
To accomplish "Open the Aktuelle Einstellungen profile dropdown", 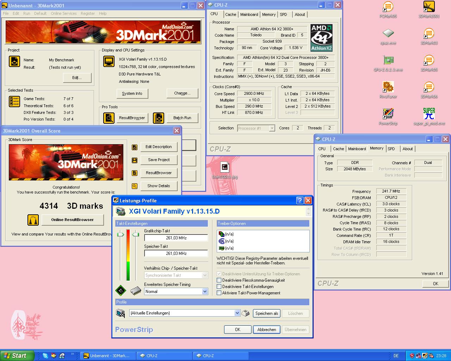I will click(237, 313).
